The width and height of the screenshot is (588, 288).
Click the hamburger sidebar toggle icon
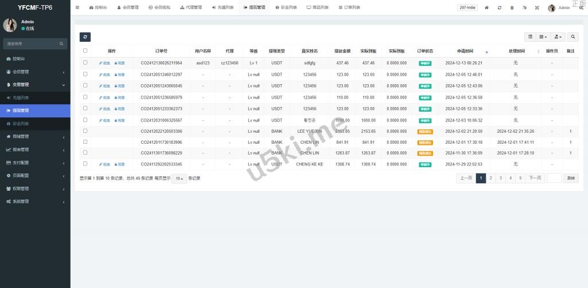point(78,7)
